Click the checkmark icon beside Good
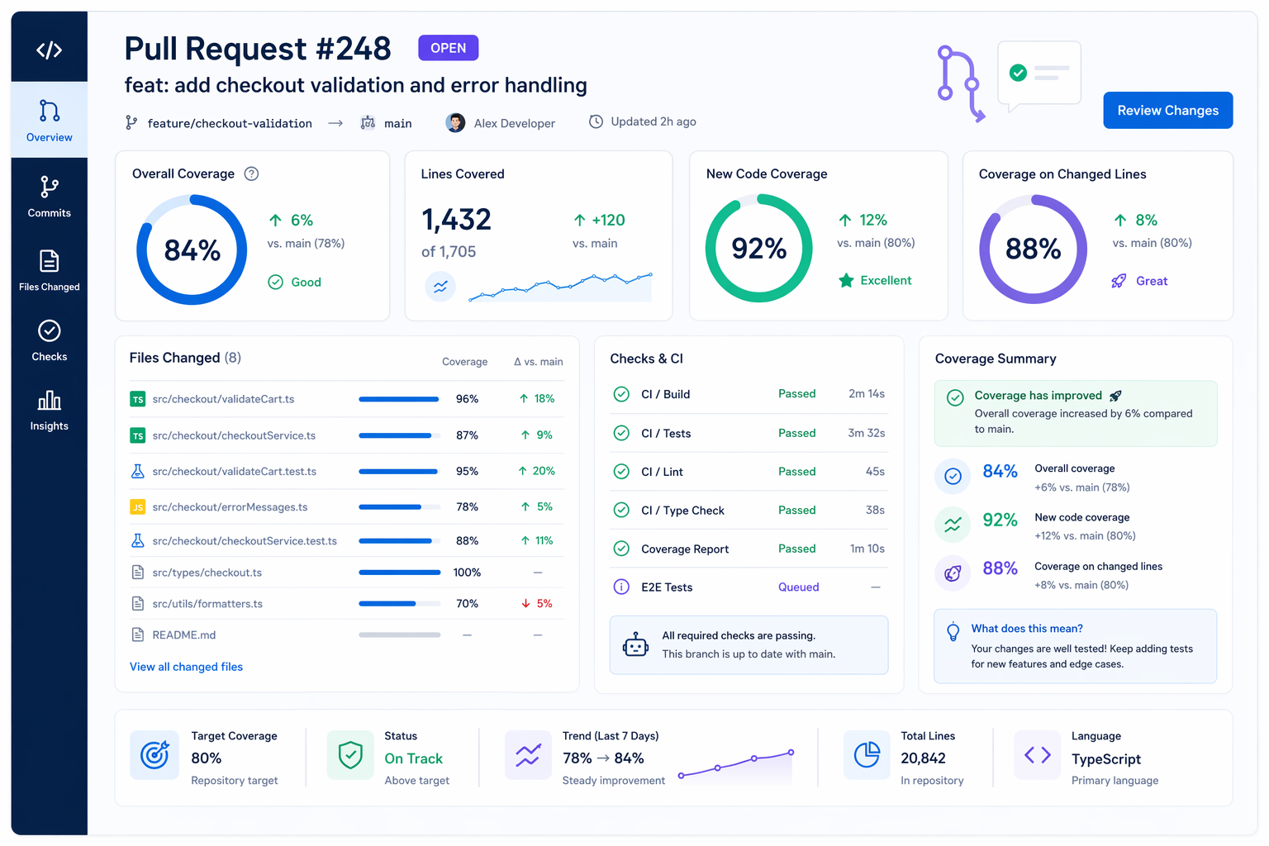 point(276,282)
